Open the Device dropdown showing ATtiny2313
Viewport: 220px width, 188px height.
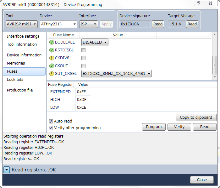58,24
